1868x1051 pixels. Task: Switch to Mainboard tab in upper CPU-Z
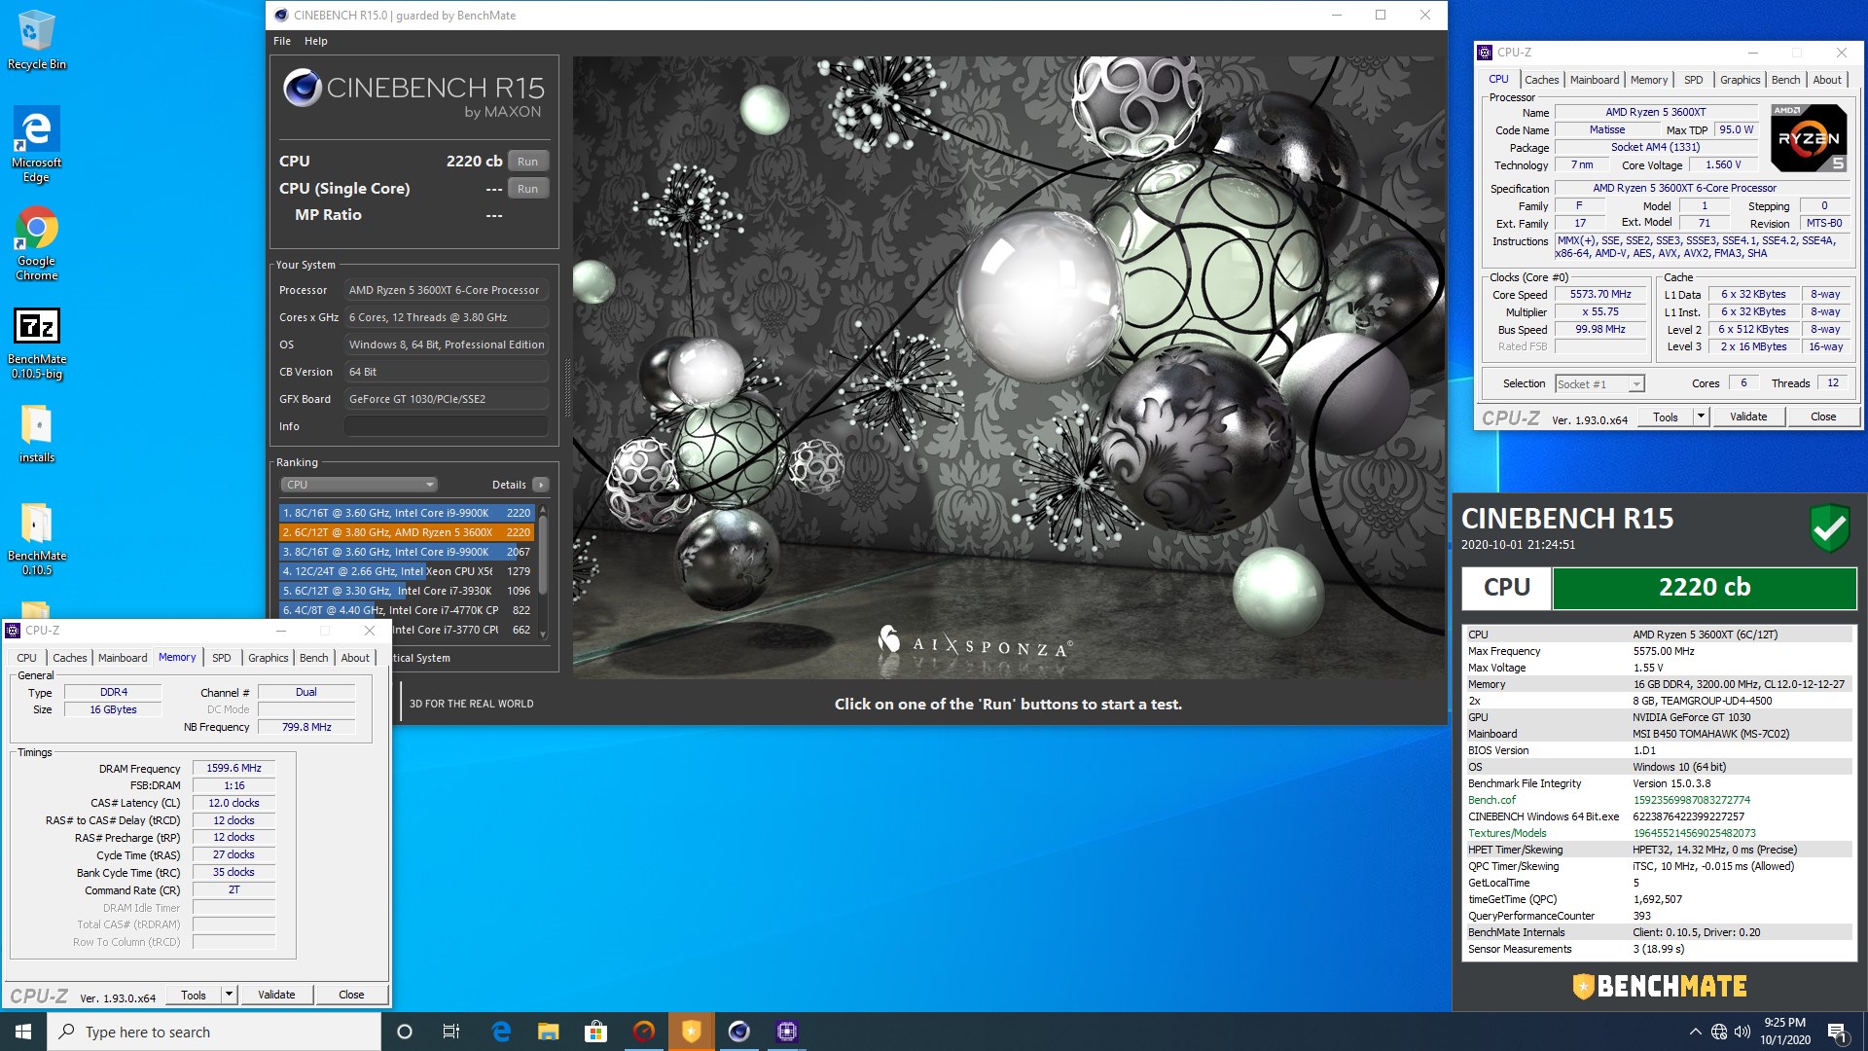tap(1595, 80)
